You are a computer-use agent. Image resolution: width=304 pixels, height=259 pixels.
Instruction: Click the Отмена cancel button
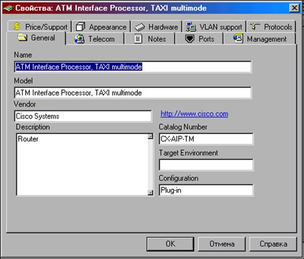222,244
